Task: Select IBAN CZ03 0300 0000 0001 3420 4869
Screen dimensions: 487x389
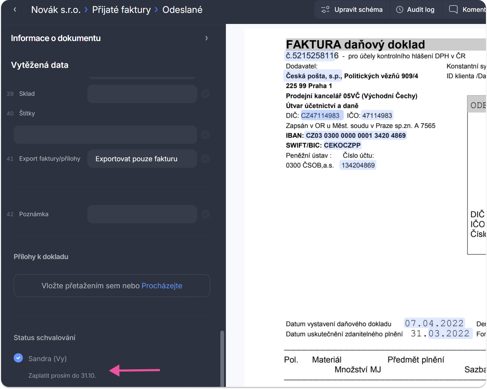Action: (356, 135)
